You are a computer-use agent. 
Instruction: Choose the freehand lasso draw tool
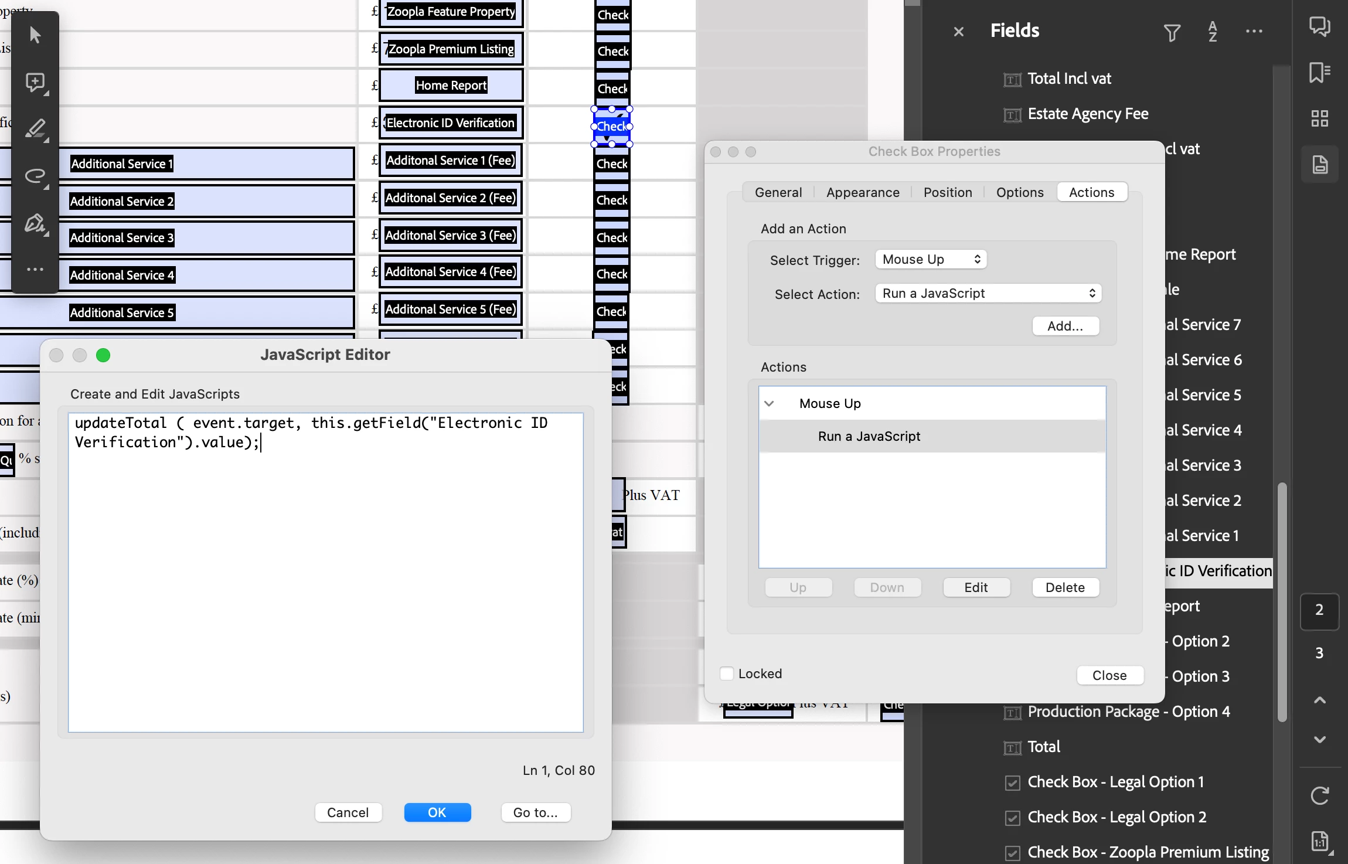35,176
